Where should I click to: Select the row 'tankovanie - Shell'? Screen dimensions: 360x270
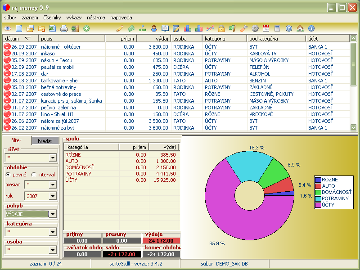click(176, 81)
